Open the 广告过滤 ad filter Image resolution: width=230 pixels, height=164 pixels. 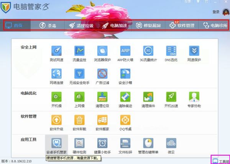coord(102,76)
